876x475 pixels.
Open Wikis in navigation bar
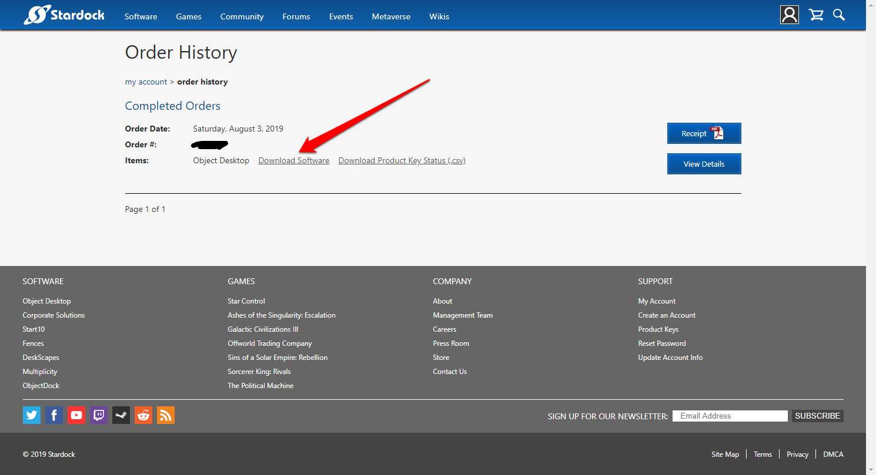(x=439, y=16)
